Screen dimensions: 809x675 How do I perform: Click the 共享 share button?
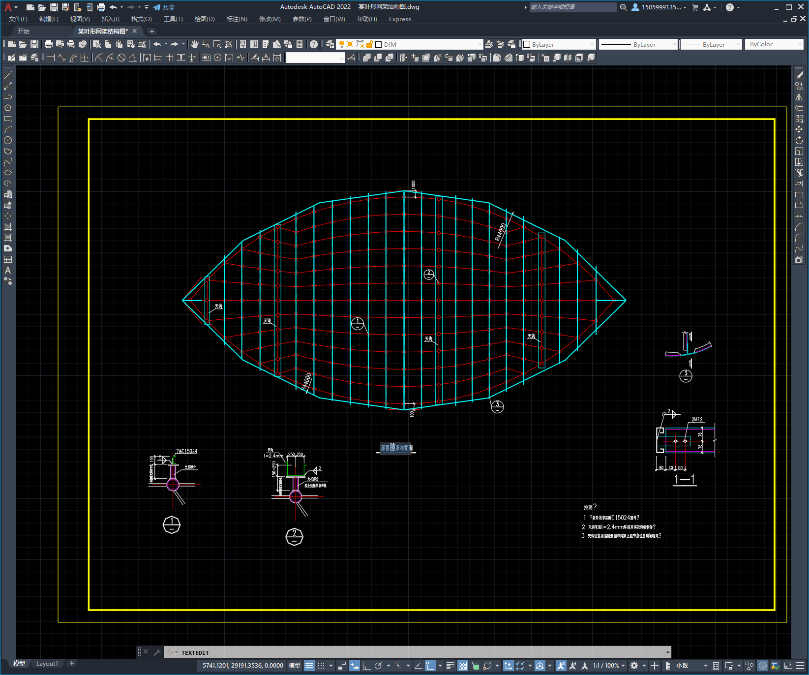(x=164, y=7)
